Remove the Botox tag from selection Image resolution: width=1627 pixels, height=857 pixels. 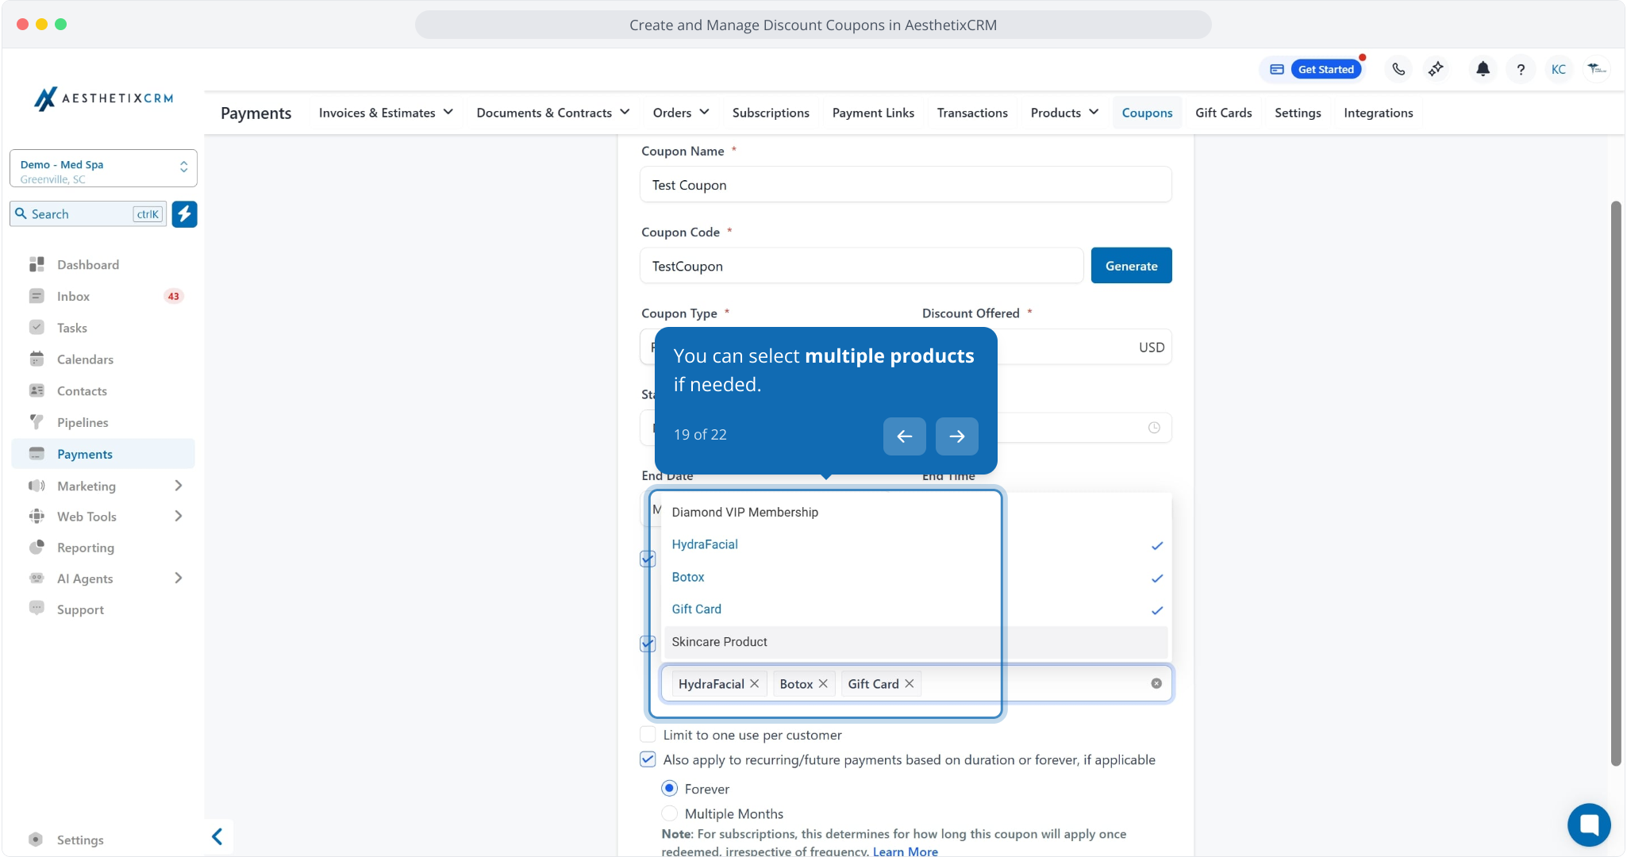[x=823, y=683]
